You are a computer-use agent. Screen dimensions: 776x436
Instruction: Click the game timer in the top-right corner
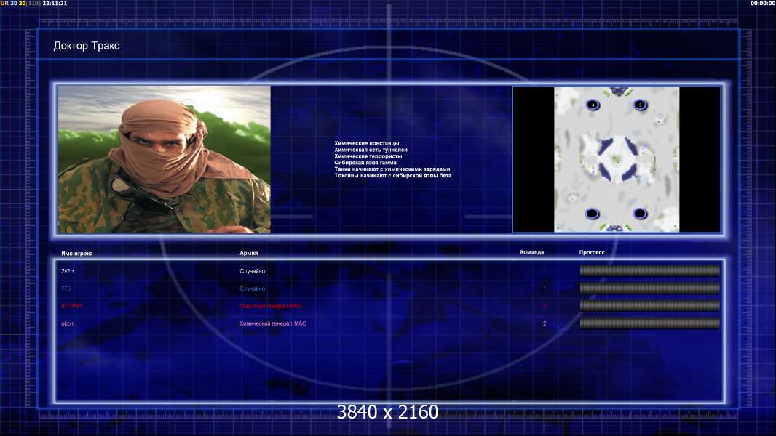click(763, 3)
